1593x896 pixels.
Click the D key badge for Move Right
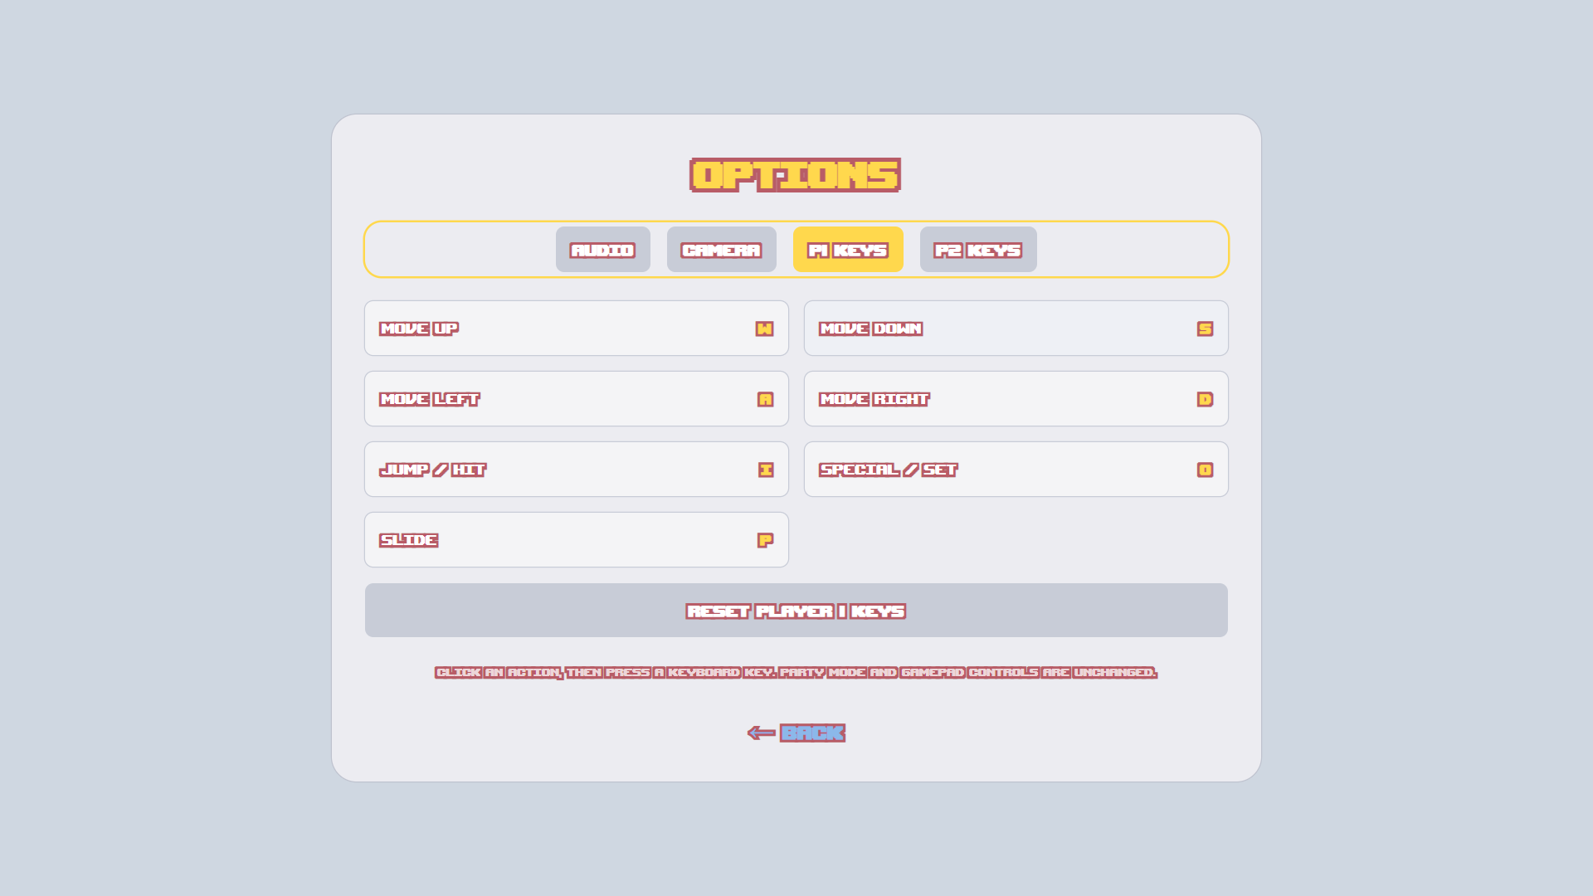1205,399
